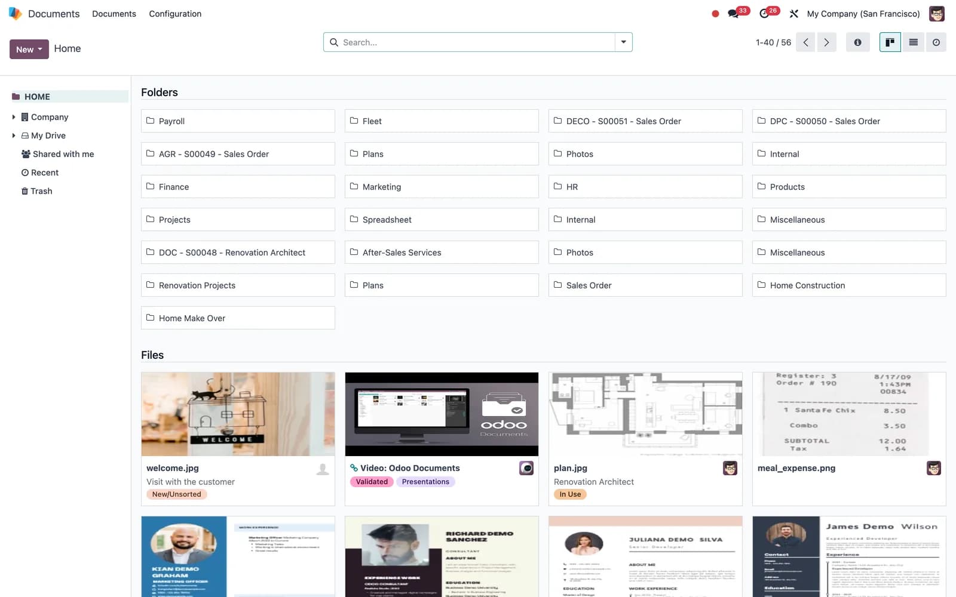
Task: Open the Documents menu item
Action: 114,14
